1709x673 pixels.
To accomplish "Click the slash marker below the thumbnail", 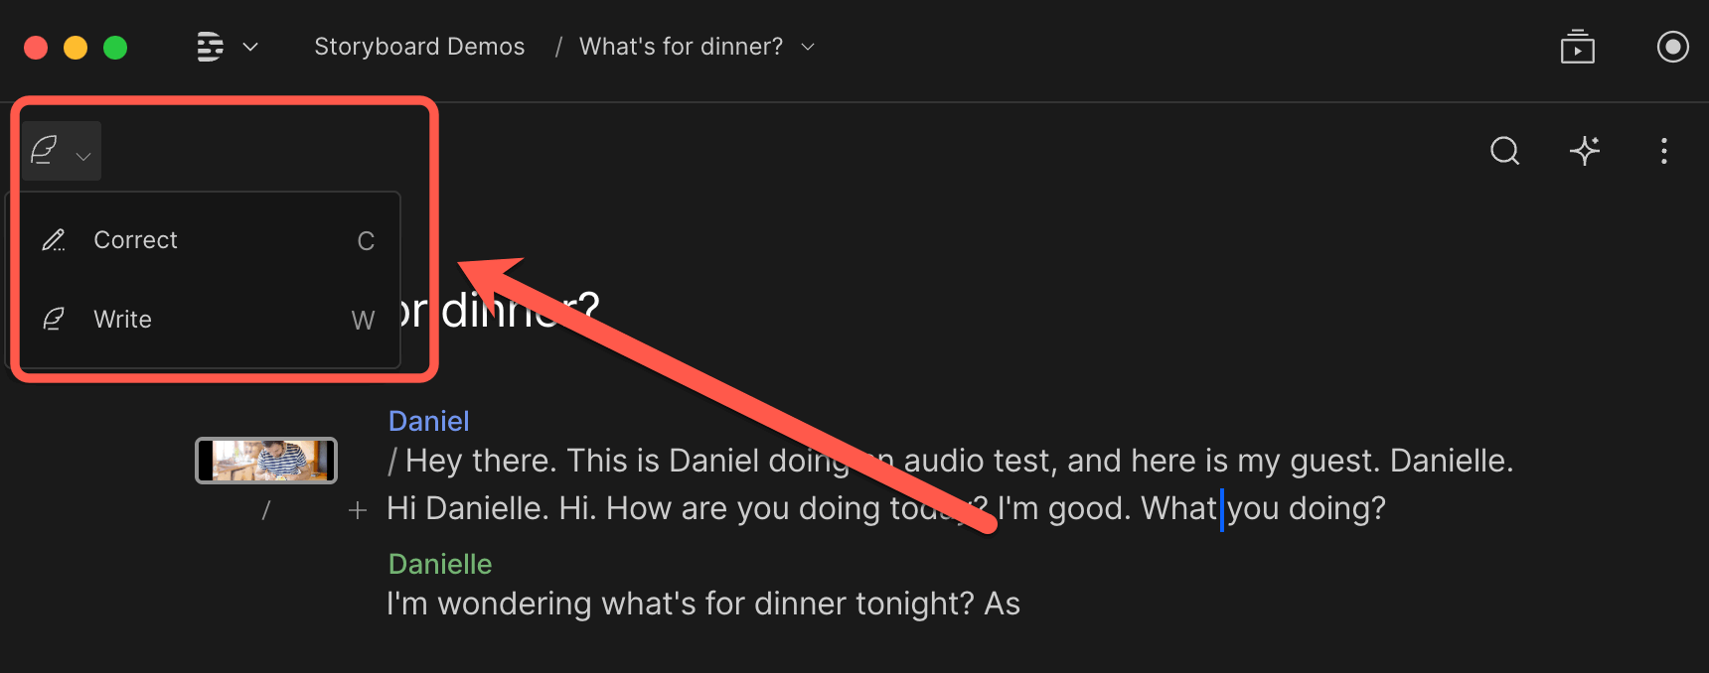I will 265,510.
